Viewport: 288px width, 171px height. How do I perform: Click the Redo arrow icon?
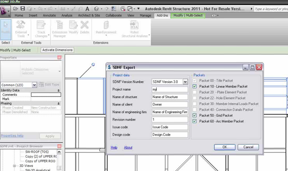(x=51, y=8)
